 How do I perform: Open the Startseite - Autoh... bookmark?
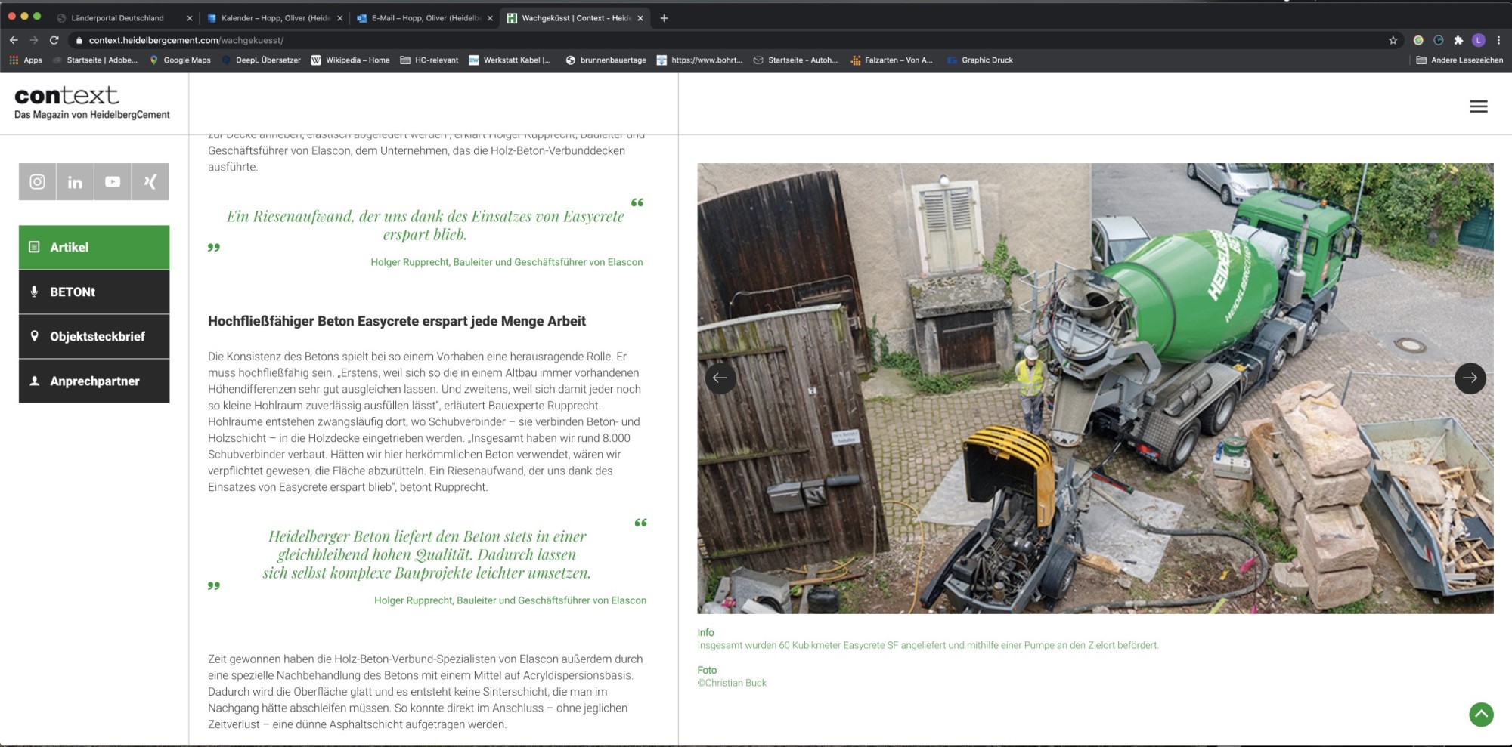pos(795,60)
